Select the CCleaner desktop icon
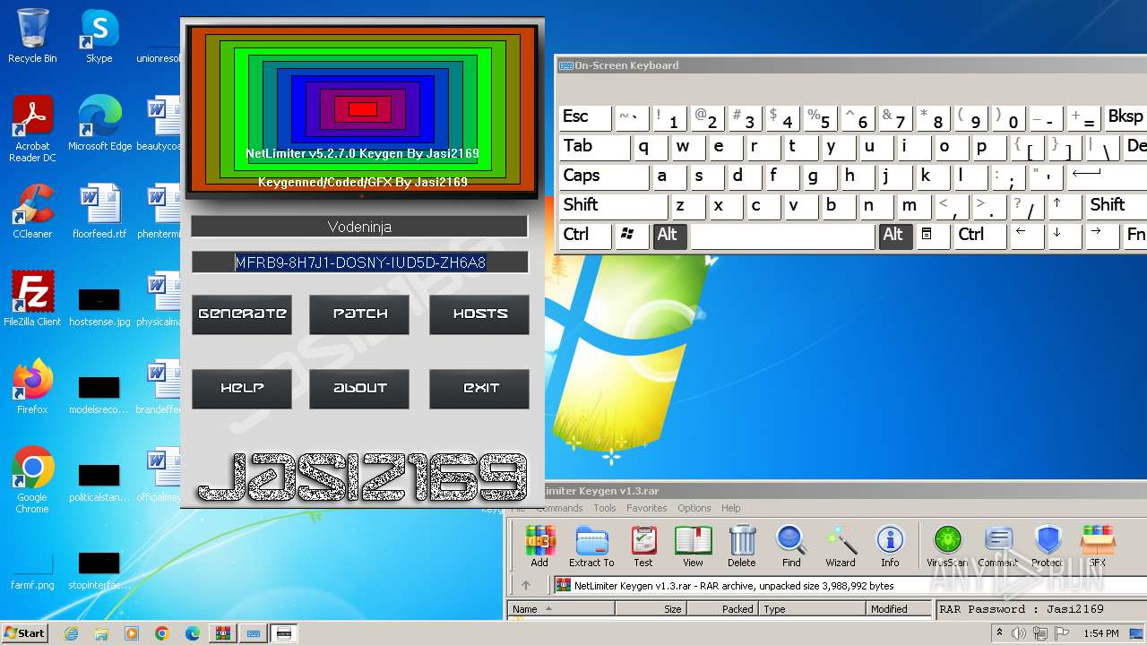1147x645 pixels. [32, 211]
